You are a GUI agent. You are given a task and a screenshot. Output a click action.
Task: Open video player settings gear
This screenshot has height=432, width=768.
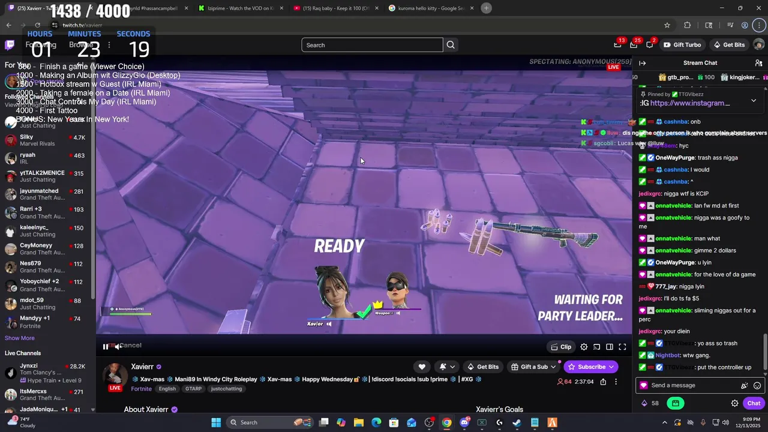(584, 347)
